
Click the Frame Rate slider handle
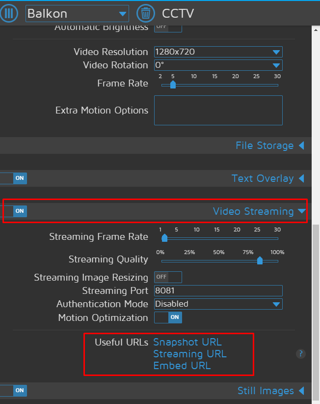(x=173, y=85)
